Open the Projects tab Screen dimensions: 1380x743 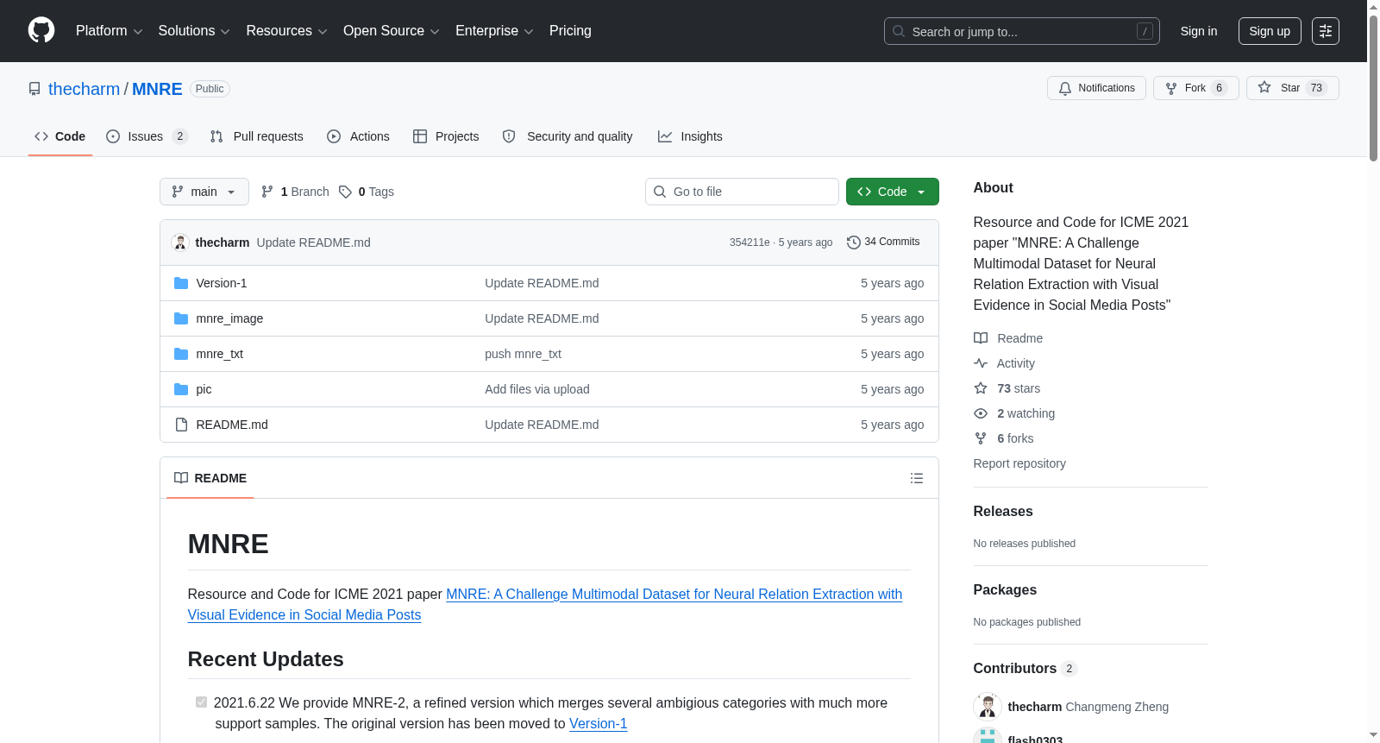446,136
